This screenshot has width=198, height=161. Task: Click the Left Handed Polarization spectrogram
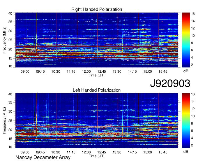coord(97,121)
